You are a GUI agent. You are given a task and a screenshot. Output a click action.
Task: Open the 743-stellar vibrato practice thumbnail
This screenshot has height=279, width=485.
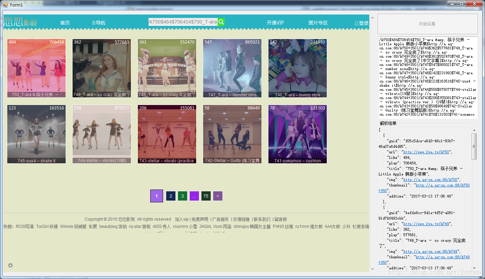tap(167, 134)
